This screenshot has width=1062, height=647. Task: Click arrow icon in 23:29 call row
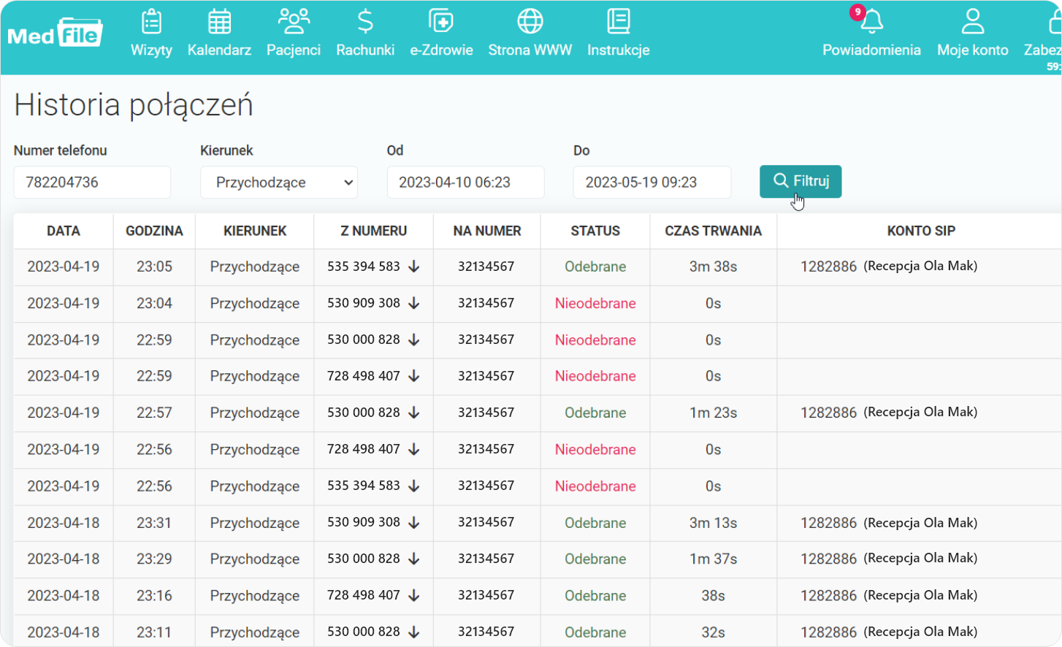pyautogui.click(x=414, y=559)
